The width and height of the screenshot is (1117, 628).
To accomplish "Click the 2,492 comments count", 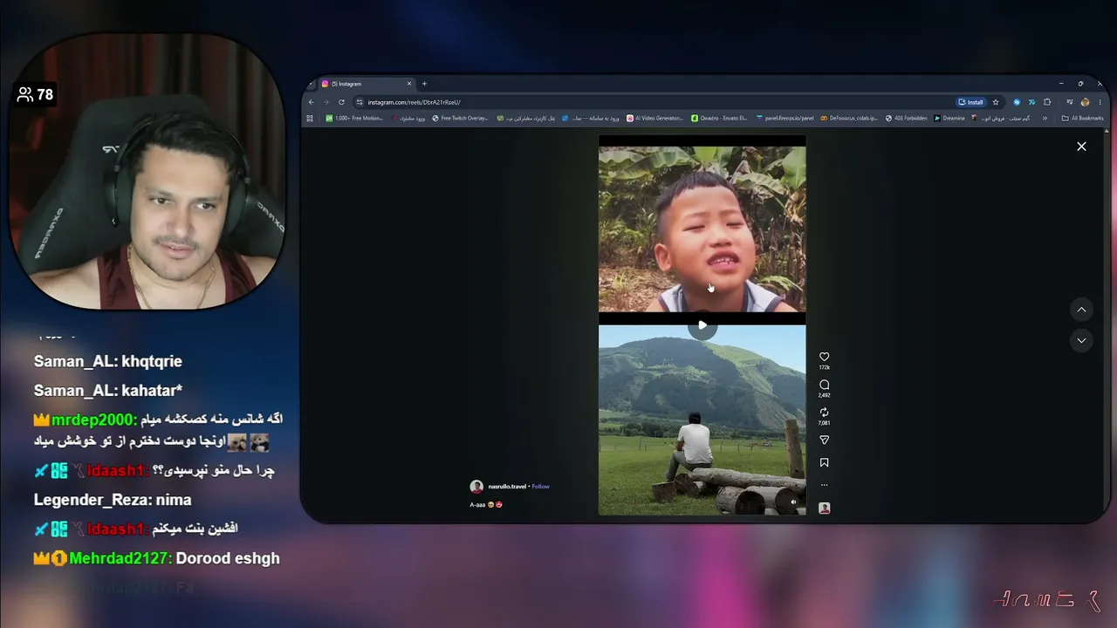I will (x=824, y=396).
